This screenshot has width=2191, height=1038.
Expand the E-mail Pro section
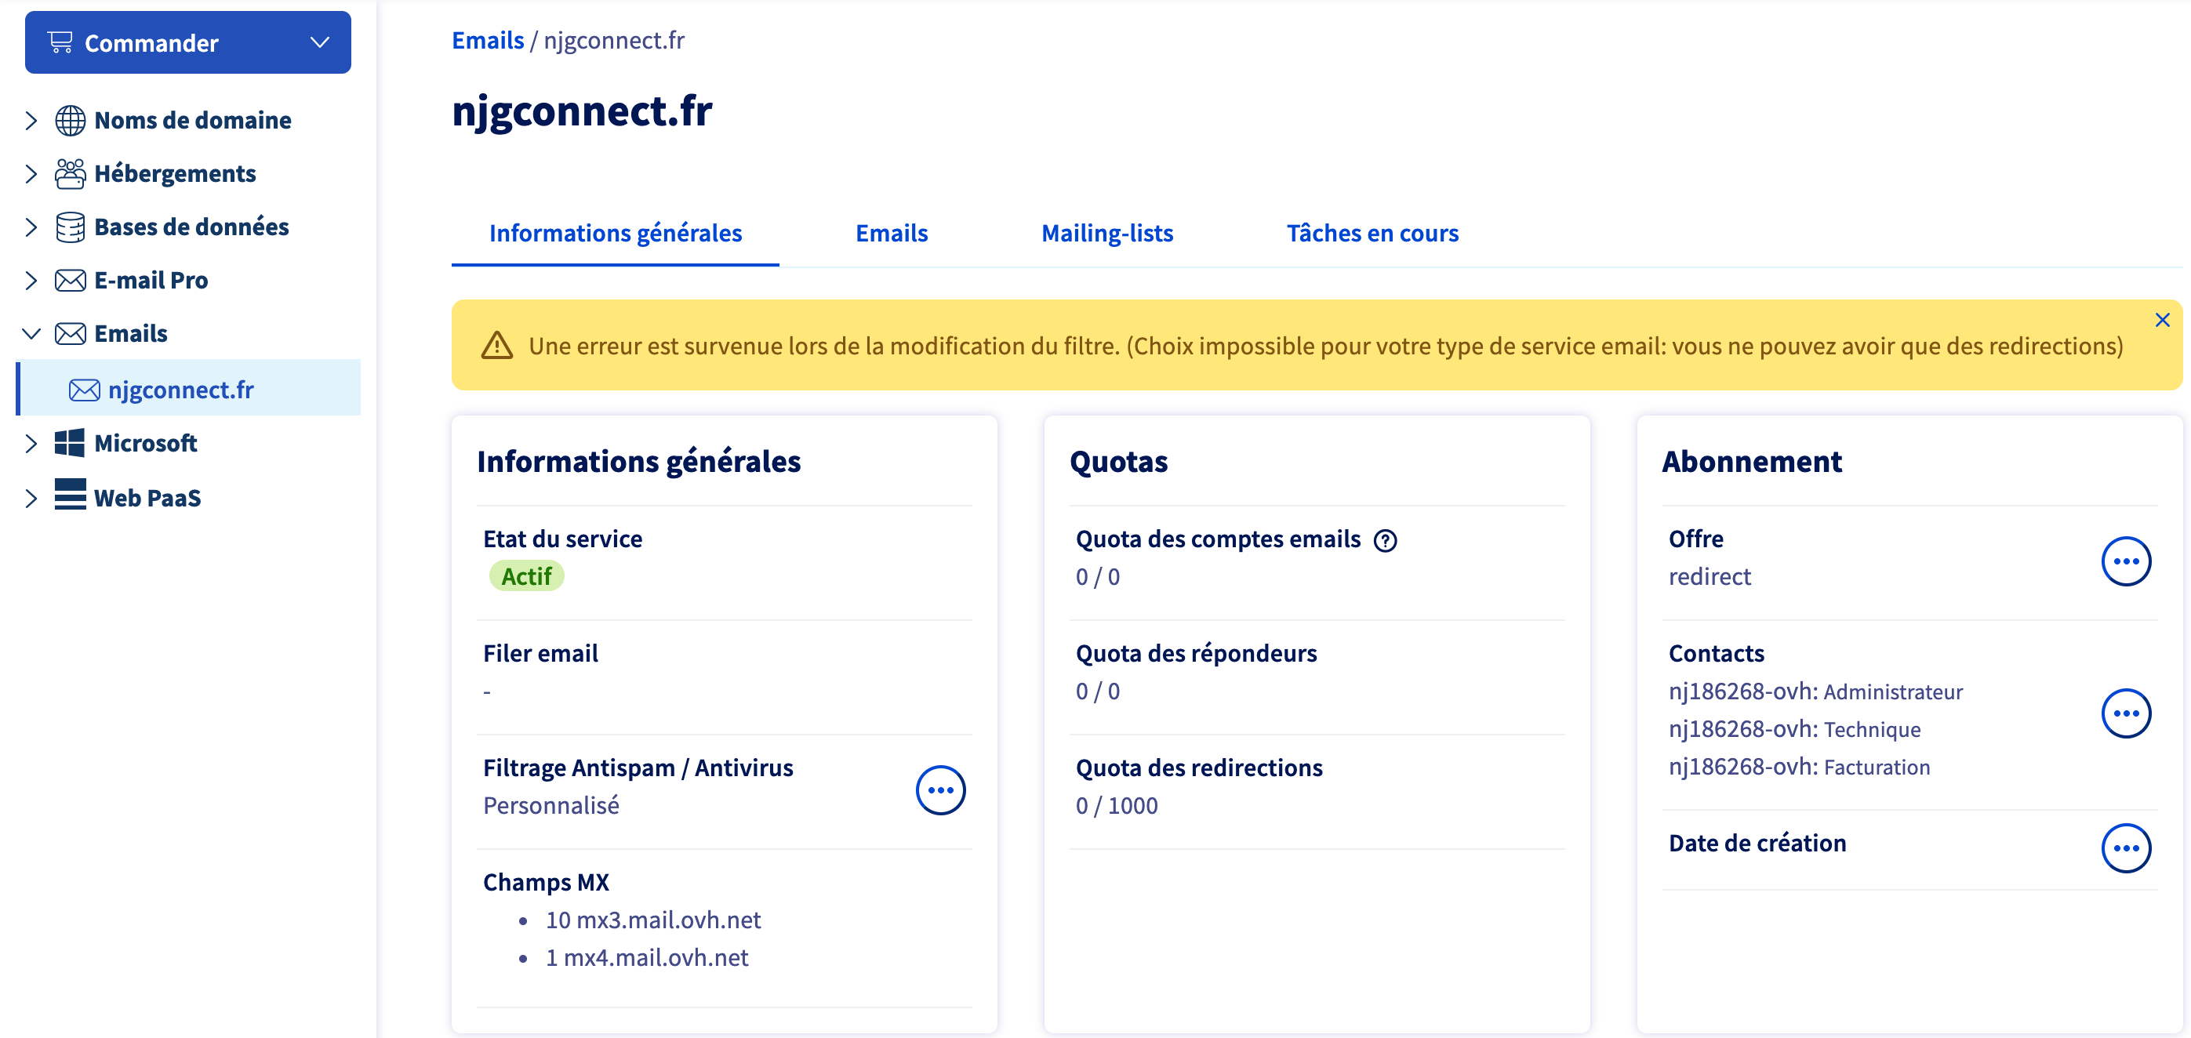31,281
